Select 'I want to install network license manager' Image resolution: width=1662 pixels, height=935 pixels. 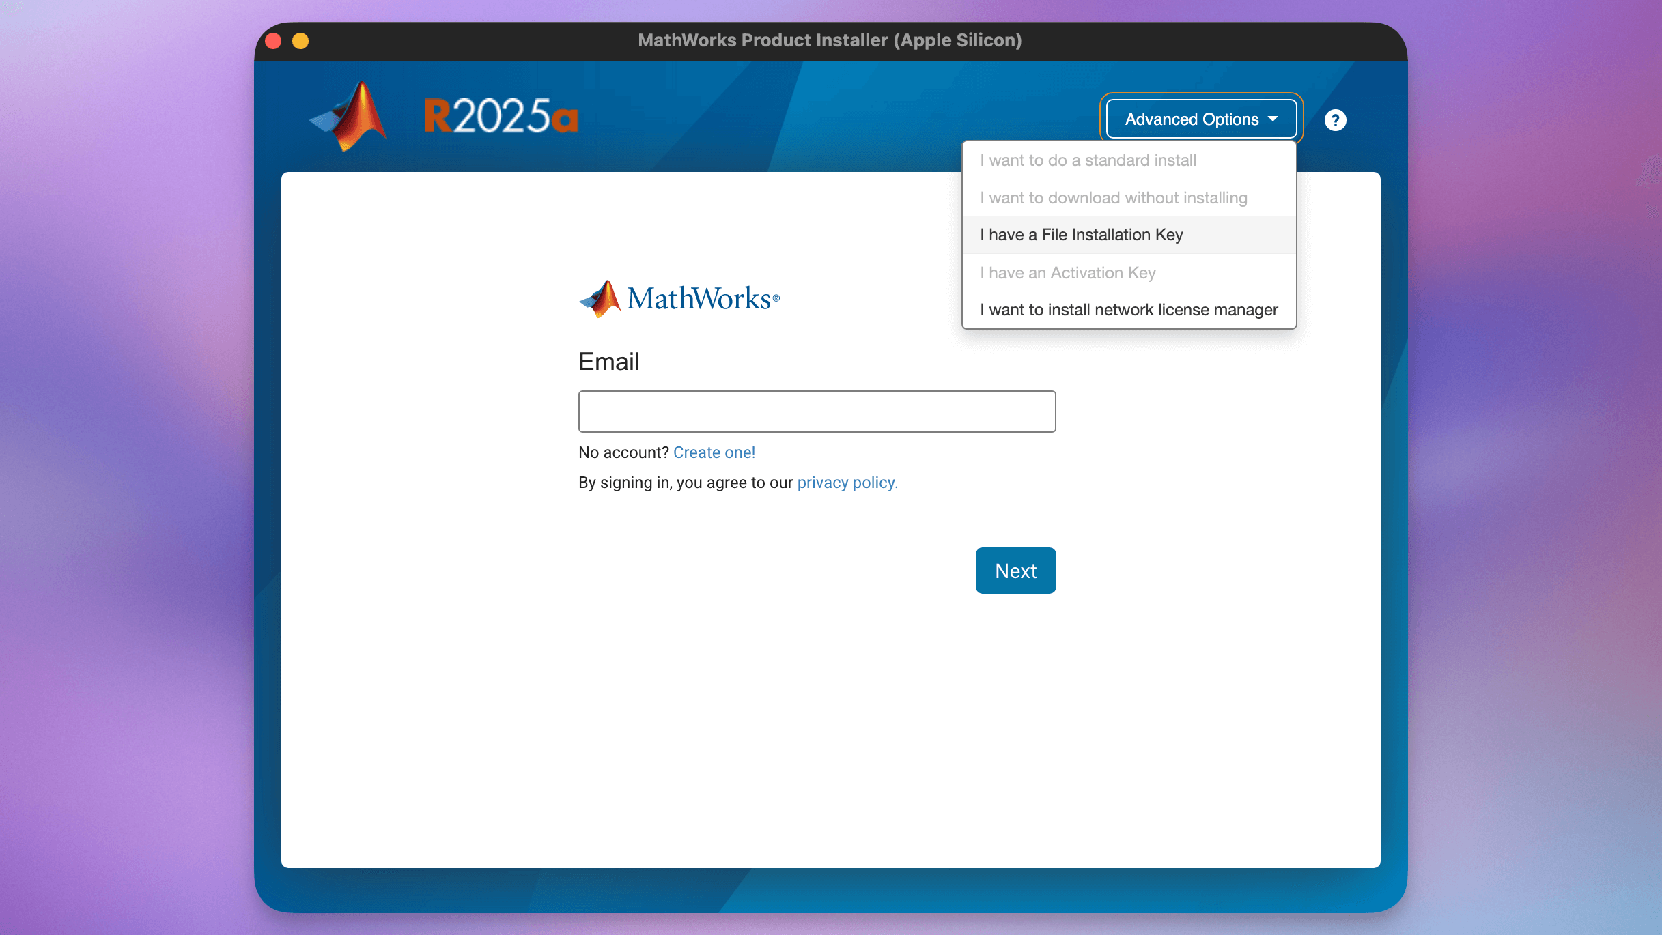coord(1129,310)
